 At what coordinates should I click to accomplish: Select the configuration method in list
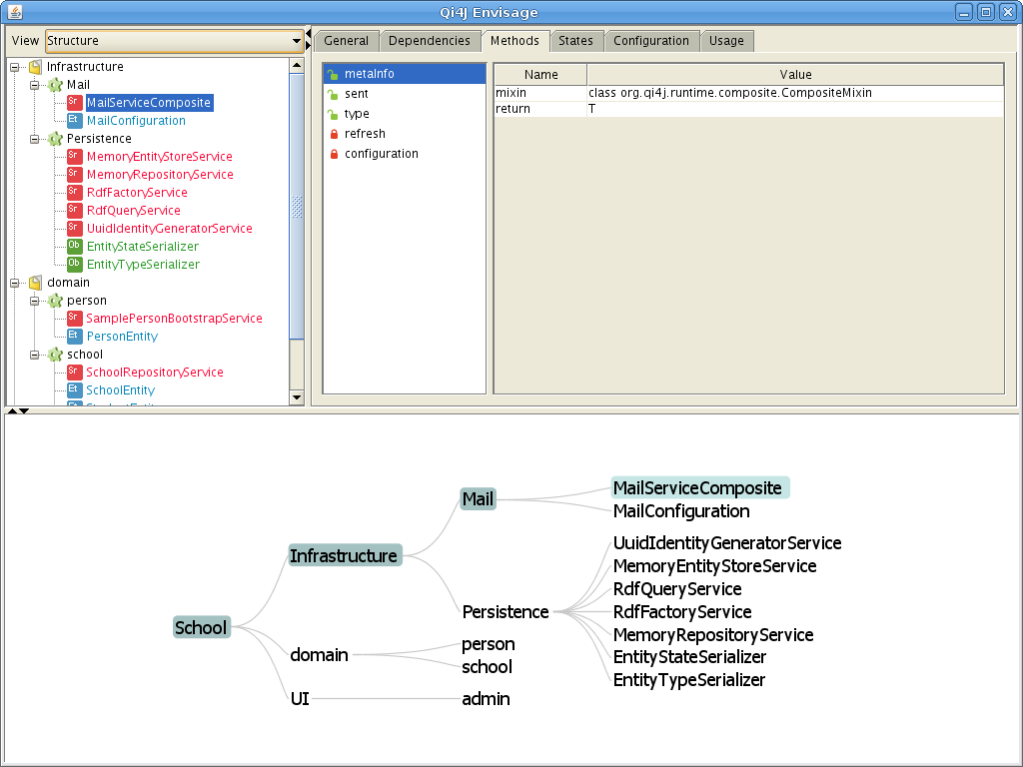point(381,154)
